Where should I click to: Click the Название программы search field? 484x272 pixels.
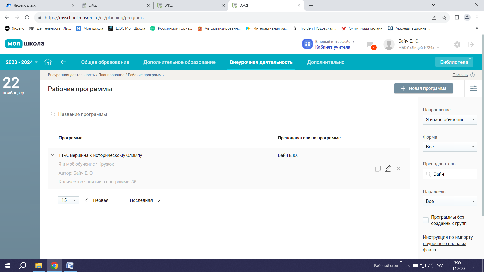pos(229,114)
